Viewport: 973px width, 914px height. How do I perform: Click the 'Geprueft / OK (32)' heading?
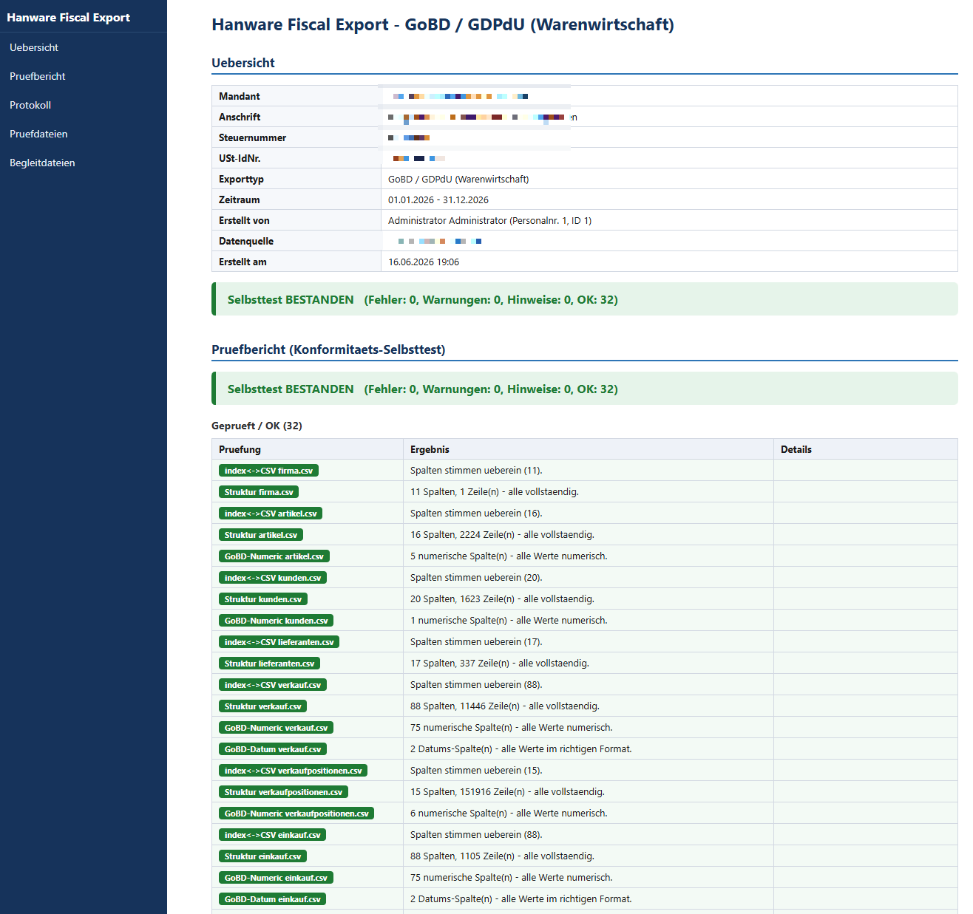pyautogui.click(x=257, y=426)
